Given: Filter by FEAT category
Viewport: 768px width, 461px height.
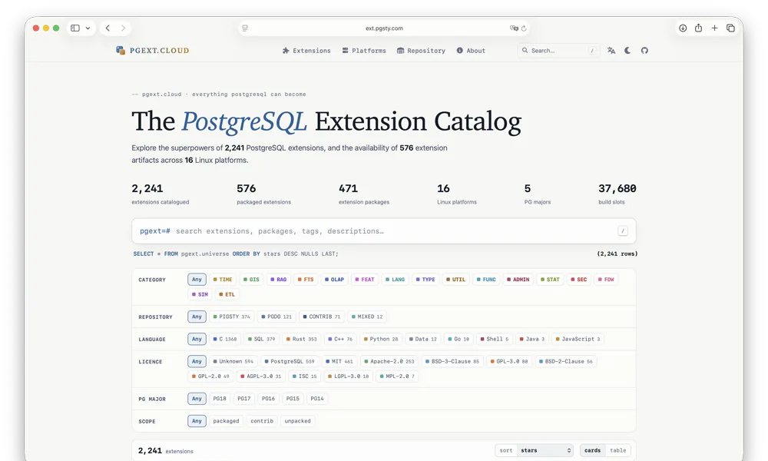Looking at the screenshot, I should point(364,279).
